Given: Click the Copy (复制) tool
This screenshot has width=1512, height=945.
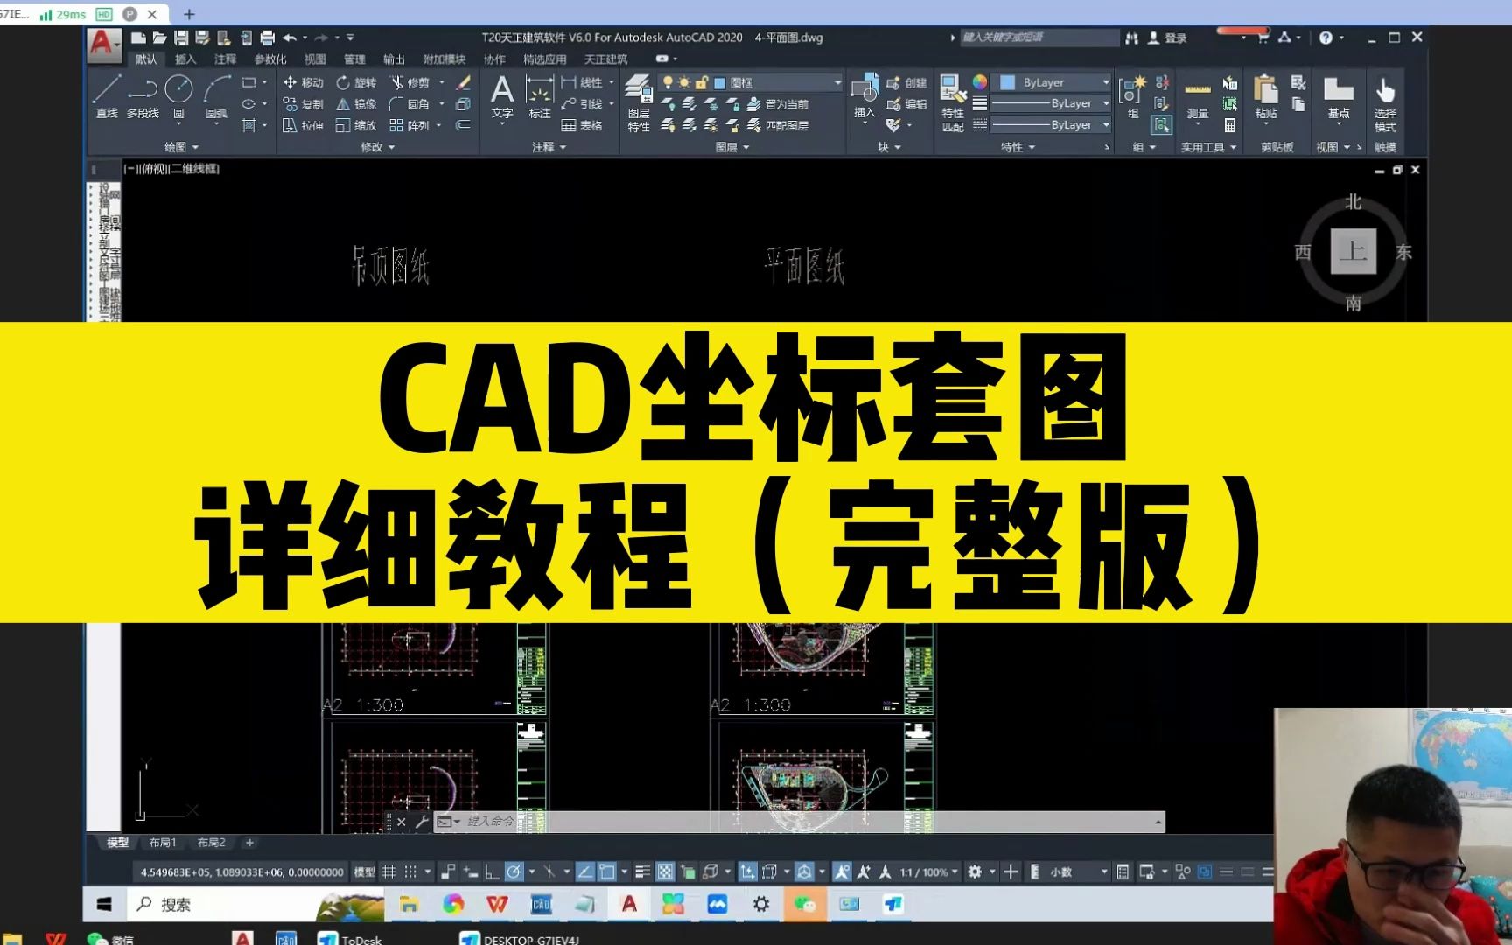Looking at the screenshot, I should pyautogui.click(x=303, y=104).
